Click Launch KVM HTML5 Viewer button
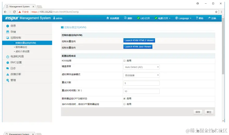Image resolution: width=229 pixels, height=135 pixels. click(139, 40)
